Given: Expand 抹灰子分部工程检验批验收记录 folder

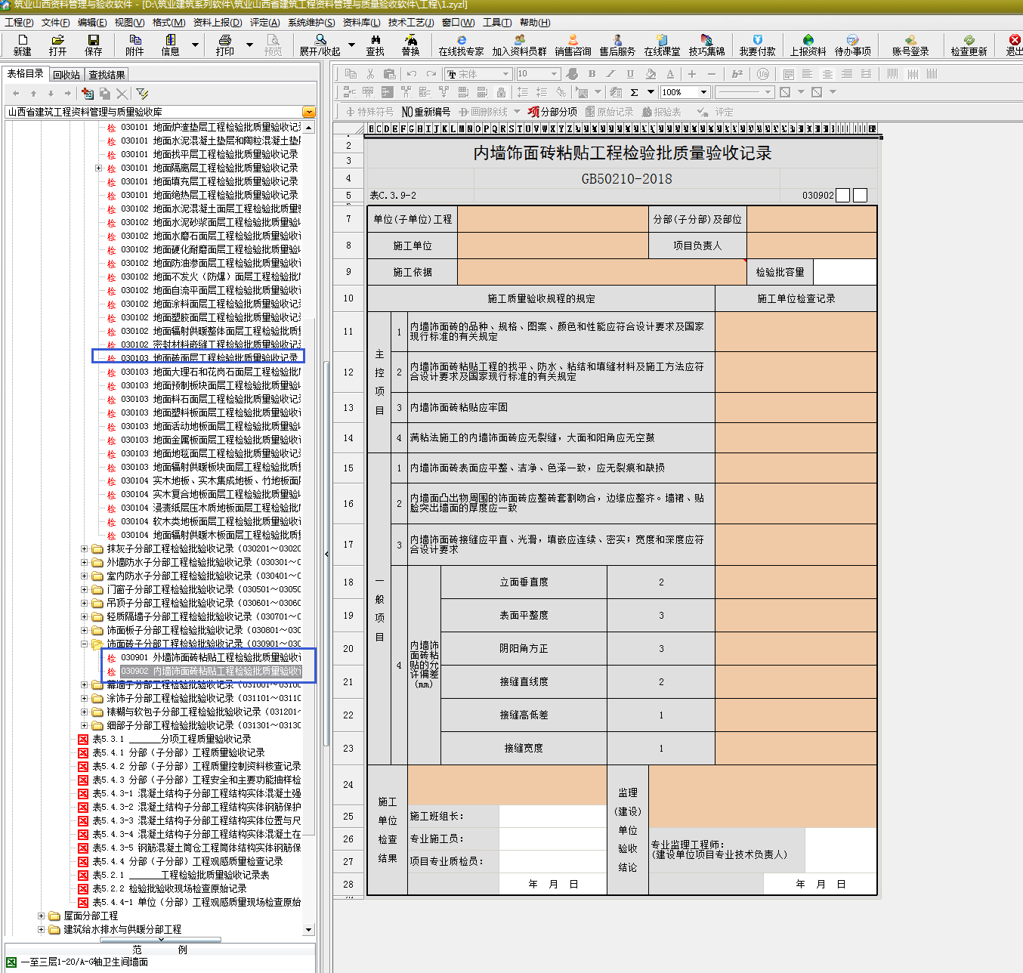Looking at the screenshot, I should click(x=85, y=548).
